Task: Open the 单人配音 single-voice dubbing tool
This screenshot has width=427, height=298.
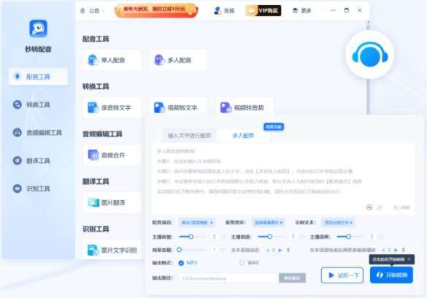Action: click(112, 60)
